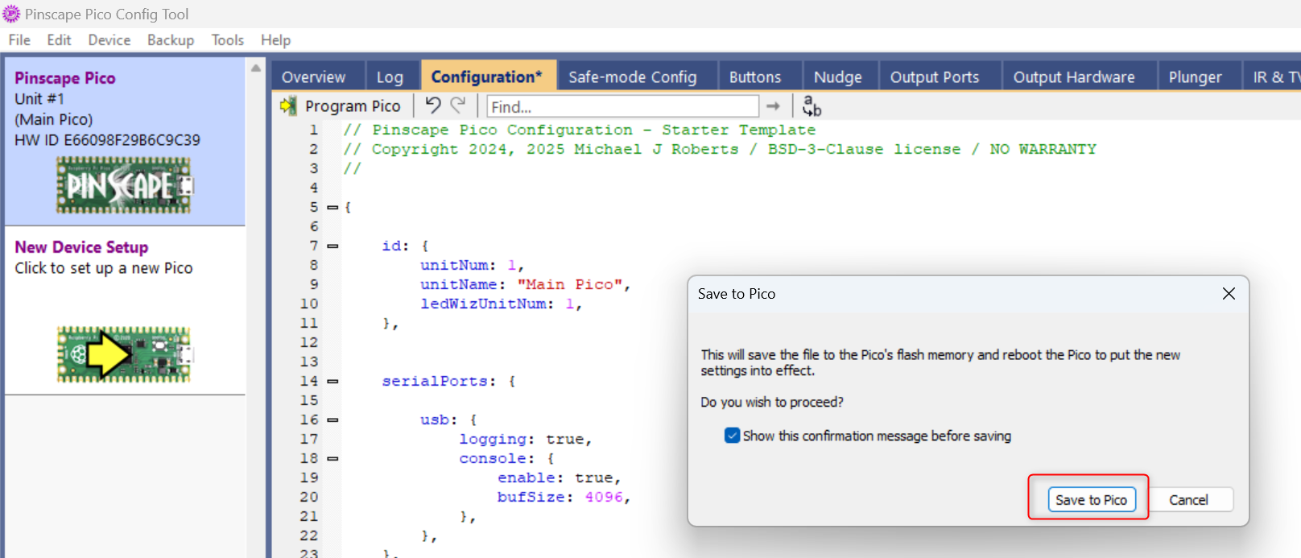Undo the last edit
This screenshot has height=558, width=1301.
(x=433, y=105)
